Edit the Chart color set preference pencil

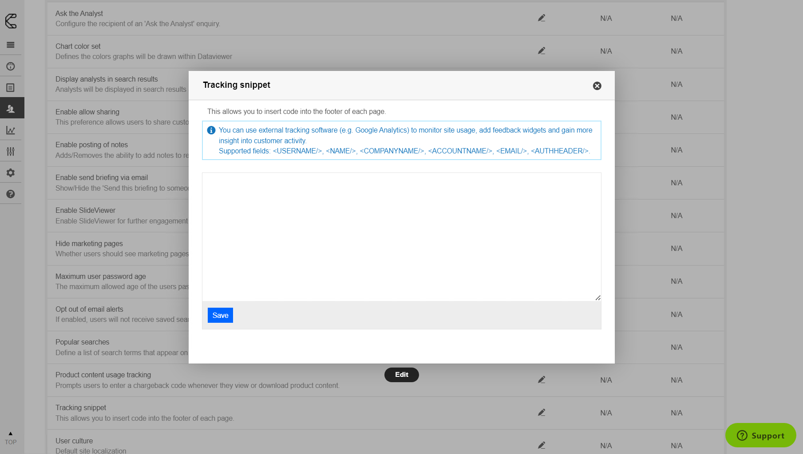click(541, 51)
